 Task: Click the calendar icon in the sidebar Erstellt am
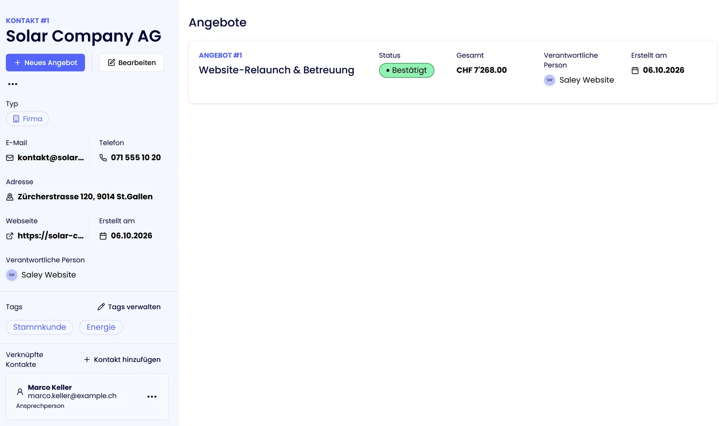[103, 236]
